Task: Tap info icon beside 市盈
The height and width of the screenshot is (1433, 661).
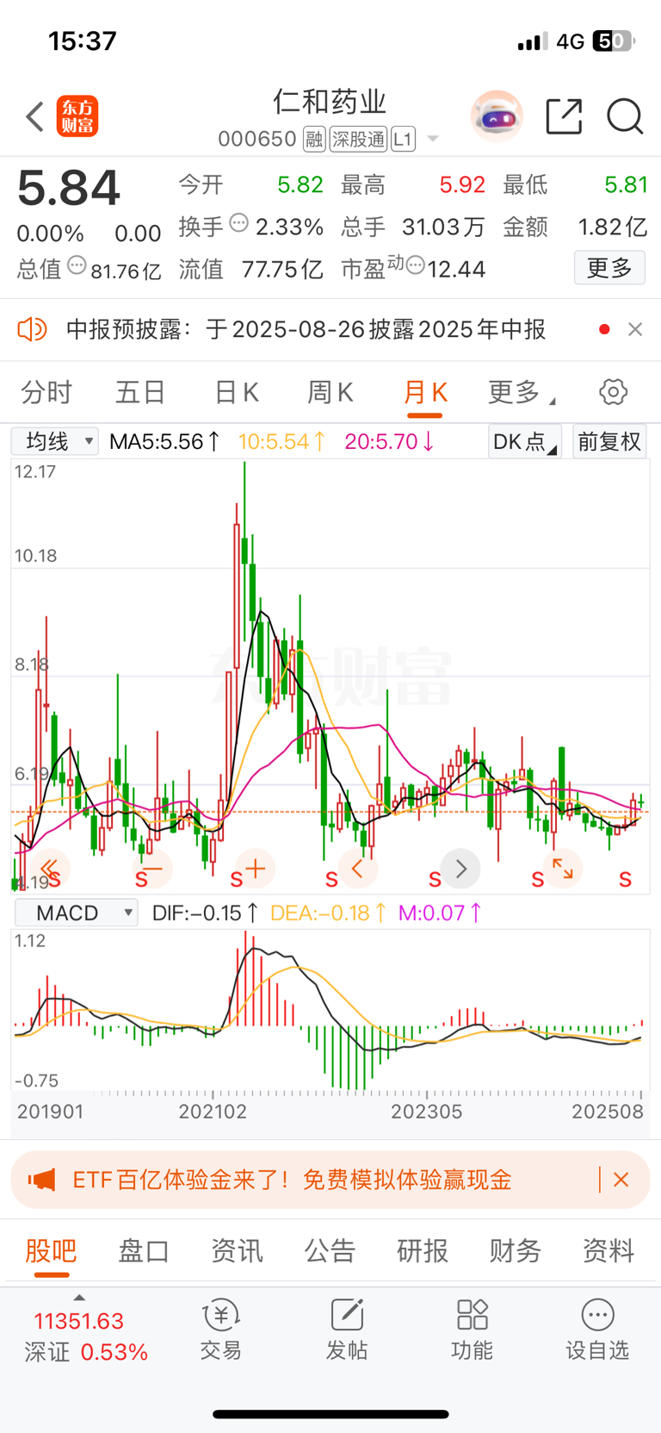Action: (416, 266)
